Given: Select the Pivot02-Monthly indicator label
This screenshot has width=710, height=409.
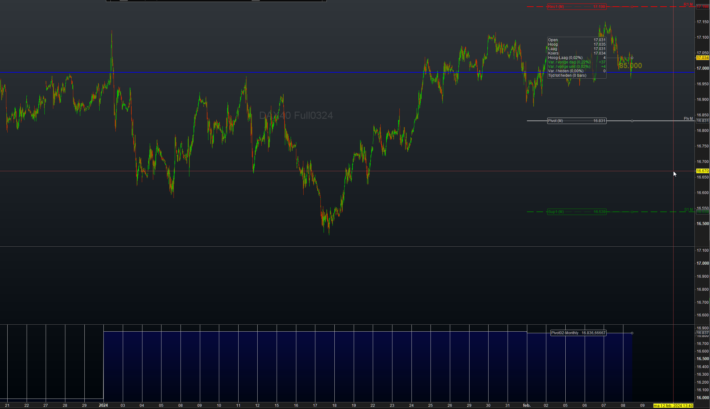Looking at the screenshot, I should click(x=578, y=333).
